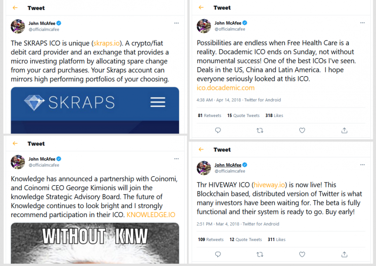This screenshot has height=266, width=376.
Task: Retweet the HIVEWAY ICO tweet
Action: coord(260,254)
